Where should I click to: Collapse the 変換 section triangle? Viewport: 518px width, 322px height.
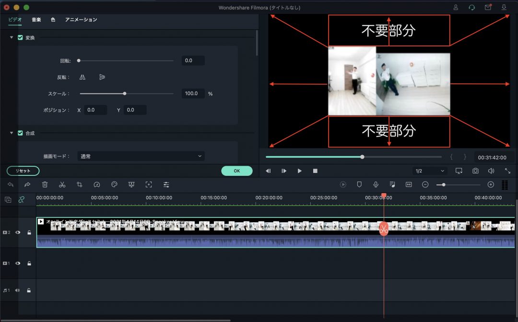click(11, 37)
